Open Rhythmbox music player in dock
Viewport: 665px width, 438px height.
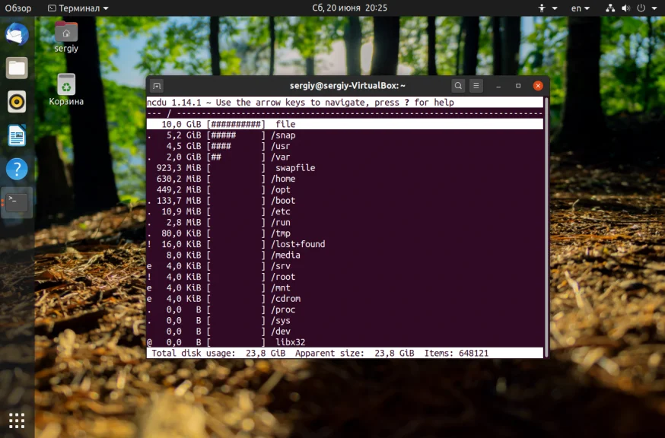pyautogui.click(x=17, y=102)
